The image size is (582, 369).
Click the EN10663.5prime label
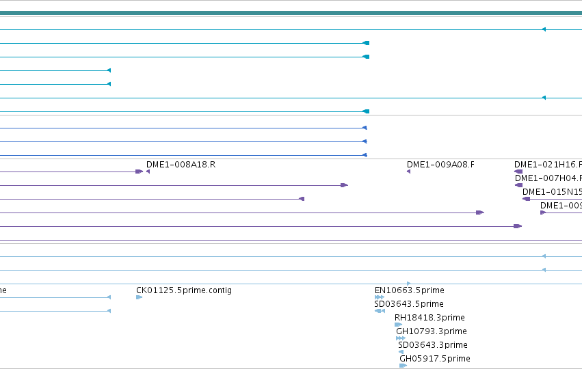pyautogui.click(x=410, y=290)
